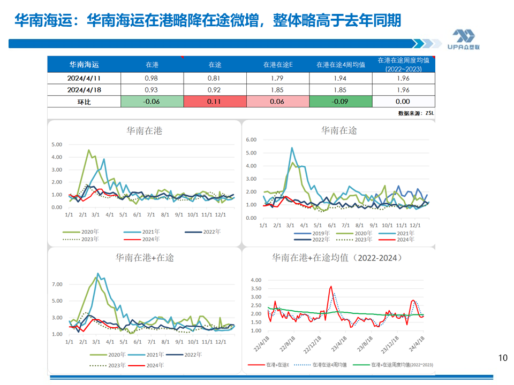Click 1.96 in the 2024/4/18 row
The width and height of the screenshot is (514, 385).
click(403, 90)
